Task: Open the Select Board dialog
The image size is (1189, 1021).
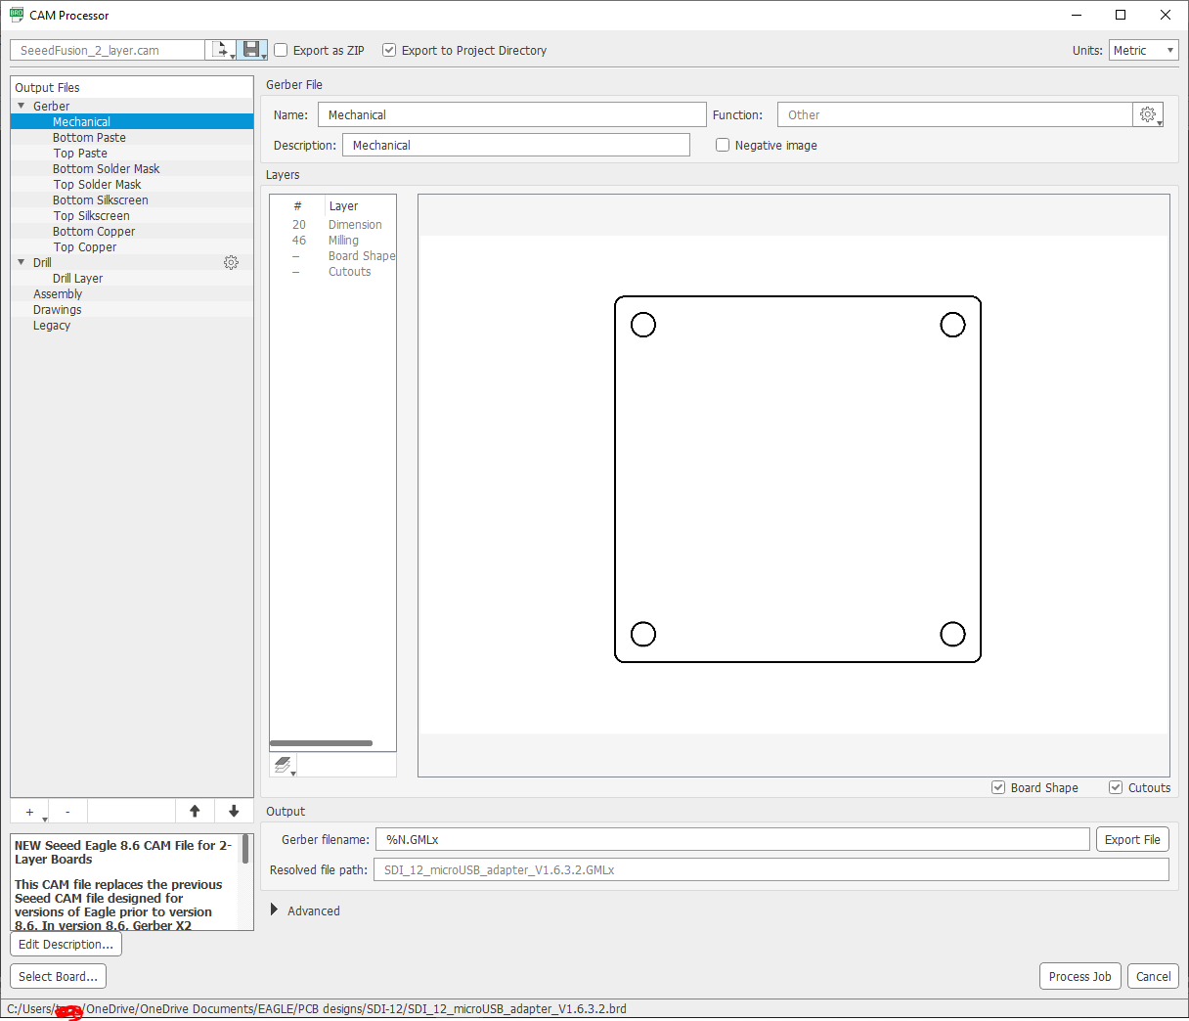Action: pos(58,976)
